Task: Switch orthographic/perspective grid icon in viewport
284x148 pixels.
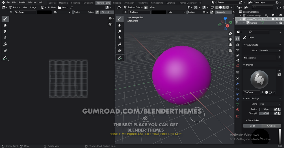Action: [x=230, y=50]
